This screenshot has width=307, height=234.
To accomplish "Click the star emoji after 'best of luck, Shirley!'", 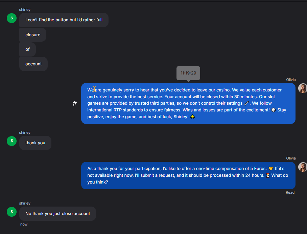I will click(193, 117).
